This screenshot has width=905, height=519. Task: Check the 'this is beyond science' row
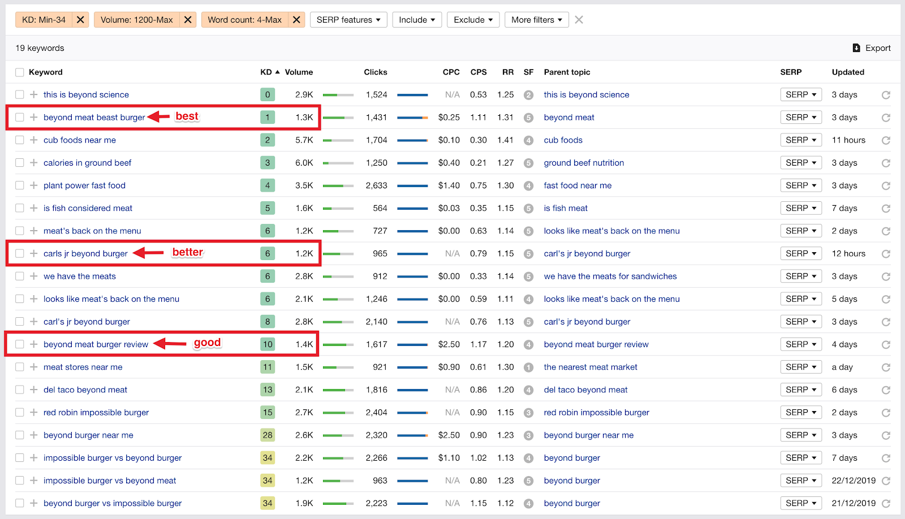pyautogui.click(x=20, y=94)
